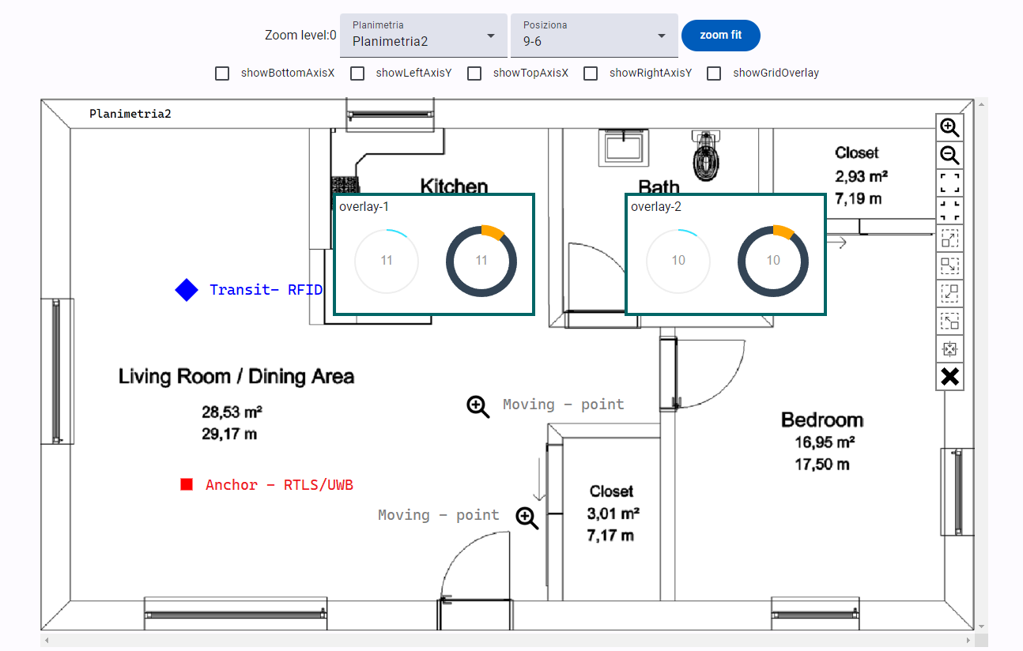The image size is (1023, 651).
Task: Select the pan bottom-left arrow icon
Action: pyautogui.click(x=949, y=293)
